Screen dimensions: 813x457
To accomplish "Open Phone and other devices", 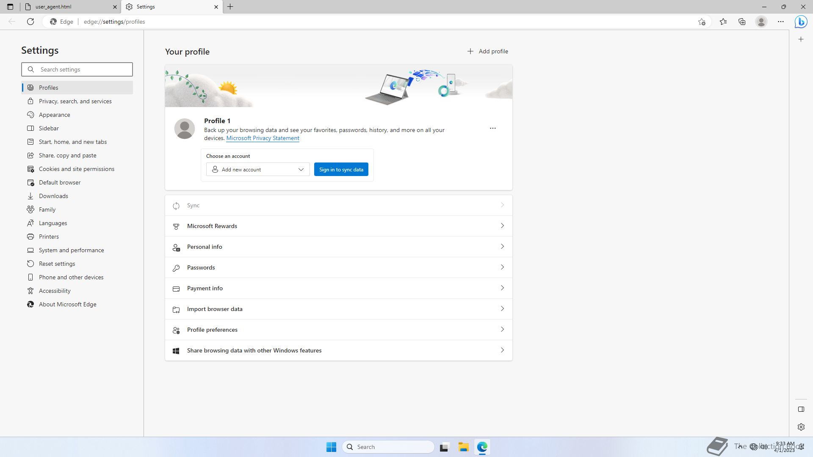I will click(77, 277).
